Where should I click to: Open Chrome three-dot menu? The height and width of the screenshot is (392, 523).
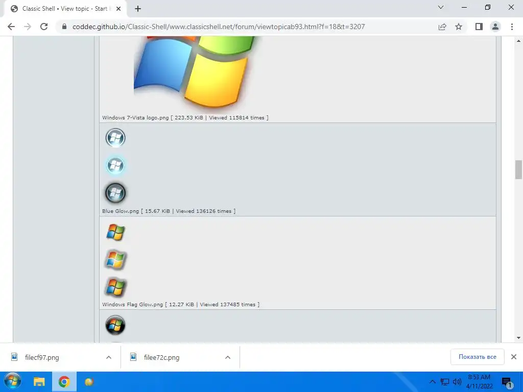[512, 27]
